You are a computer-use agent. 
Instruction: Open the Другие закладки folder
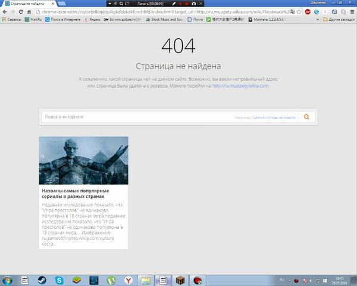(x=339, y=20)
